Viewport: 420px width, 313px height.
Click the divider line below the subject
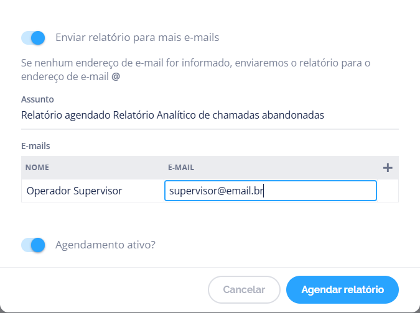[x=209, y=129]
